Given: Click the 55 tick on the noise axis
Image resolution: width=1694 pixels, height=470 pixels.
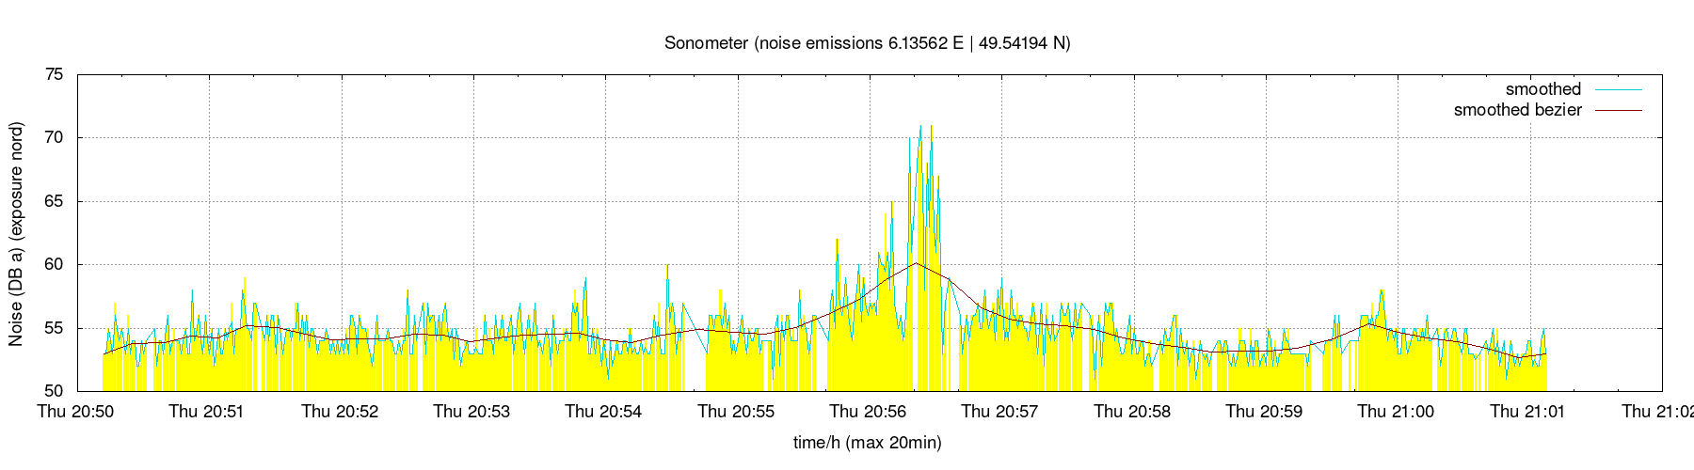Looking at the screenshot, I should [x=55, y=328].
